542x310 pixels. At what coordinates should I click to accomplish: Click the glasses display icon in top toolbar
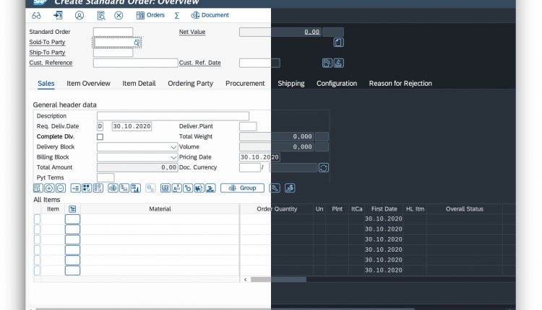(x=36, y=16)
